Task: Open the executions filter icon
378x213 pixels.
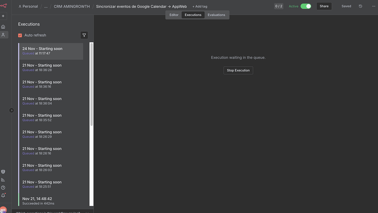Action: 84,35
